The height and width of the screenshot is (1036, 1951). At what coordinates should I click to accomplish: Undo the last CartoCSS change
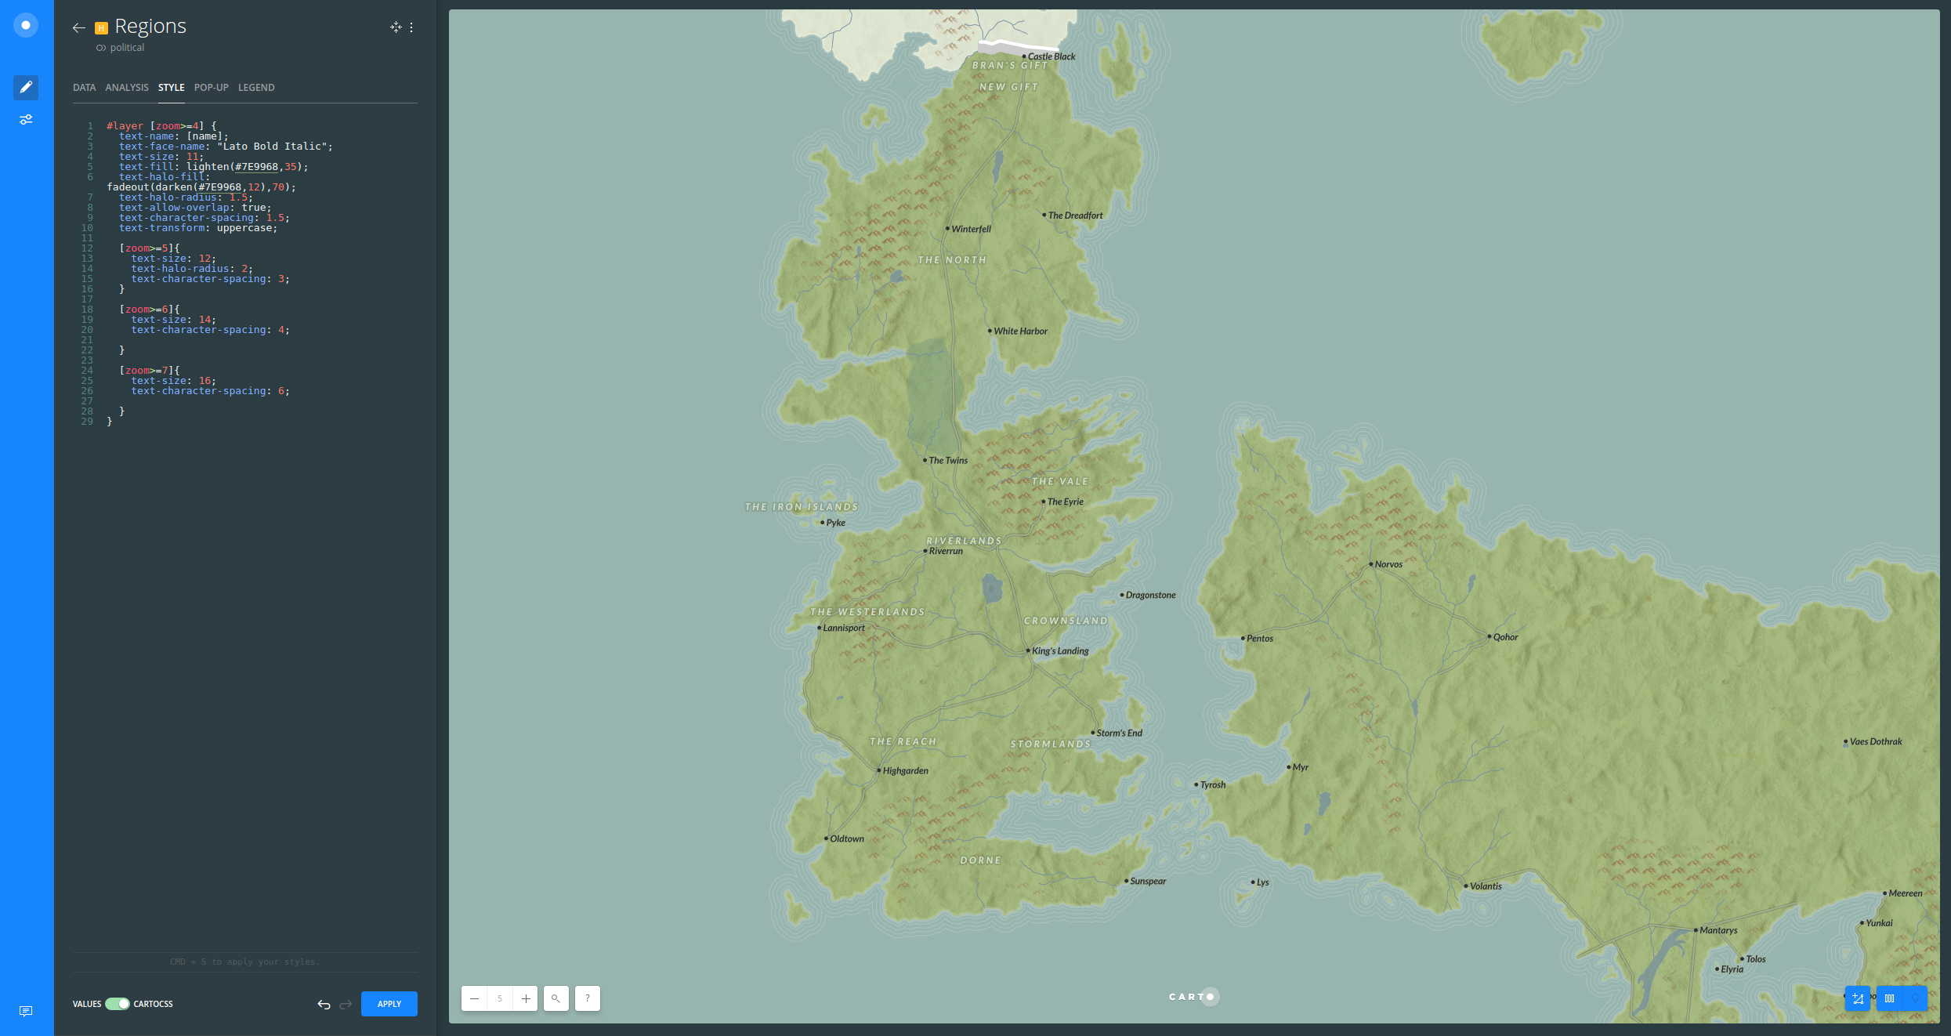[x=324, y=1004]
